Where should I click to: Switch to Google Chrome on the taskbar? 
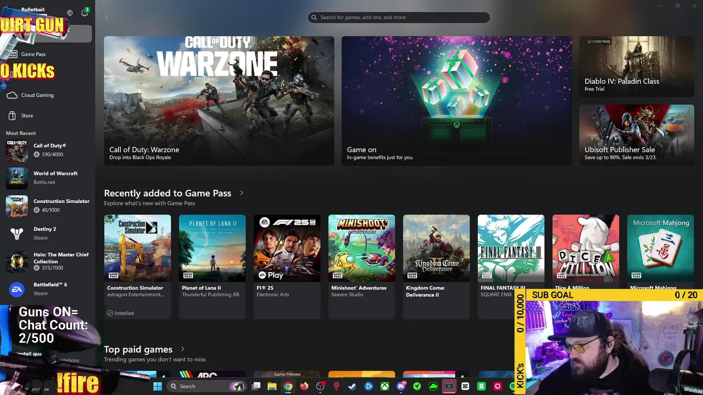[288, 386]
